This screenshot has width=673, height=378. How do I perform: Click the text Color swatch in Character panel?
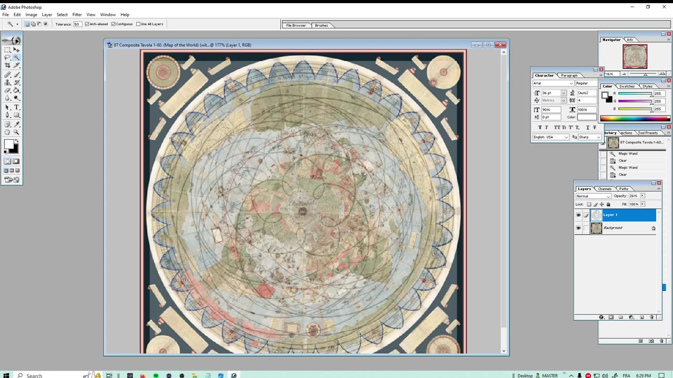pos(587,117)
